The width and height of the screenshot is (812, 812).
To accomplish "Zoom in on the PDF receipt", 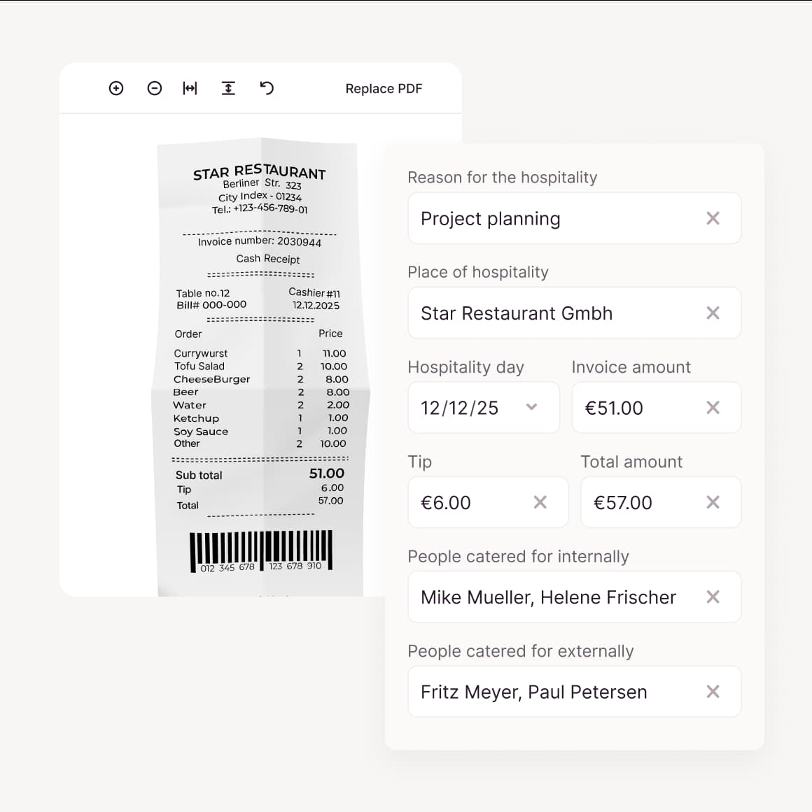I will 116,88.
